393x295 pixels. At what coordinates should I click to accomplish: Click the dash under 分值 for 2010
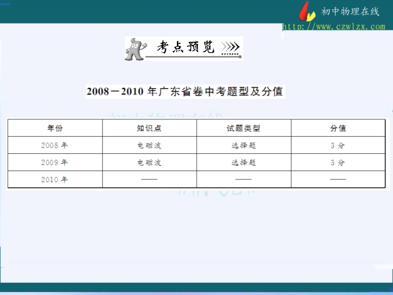tap(338, 179)
